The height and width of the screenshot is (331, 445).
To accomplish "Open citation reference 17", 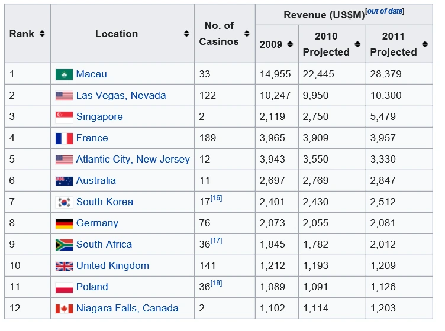I will [x=216, y=241].
